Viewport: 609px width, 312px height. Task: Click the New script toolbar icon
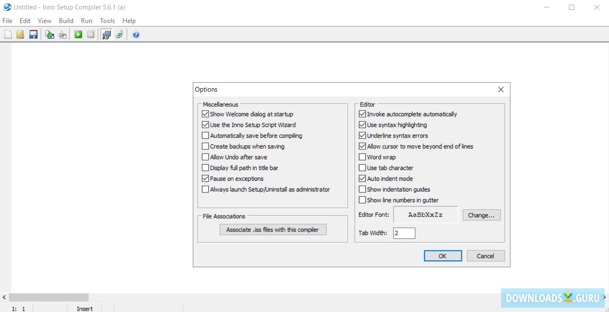point(8,34)
